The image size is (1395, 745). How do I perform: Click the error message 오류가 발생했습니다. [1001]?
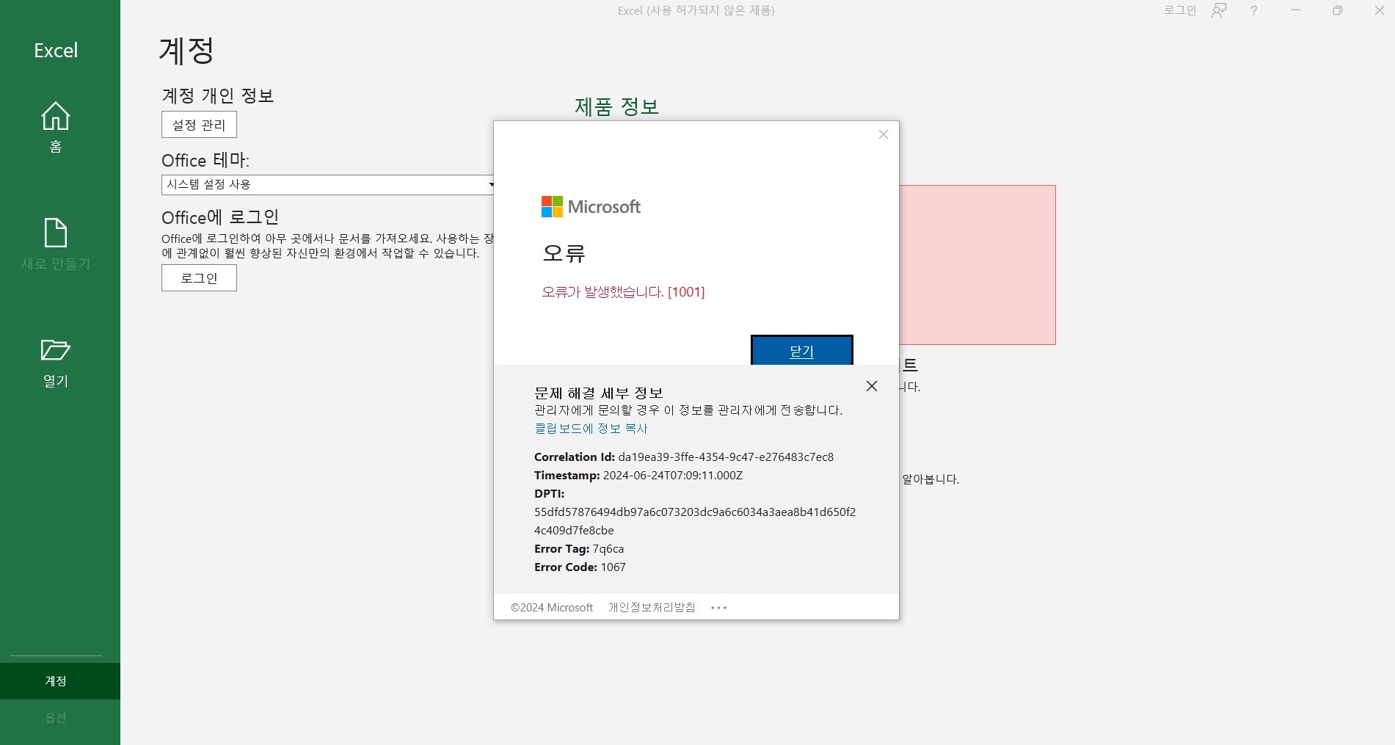pyautogui.click(x=623, y=292)
